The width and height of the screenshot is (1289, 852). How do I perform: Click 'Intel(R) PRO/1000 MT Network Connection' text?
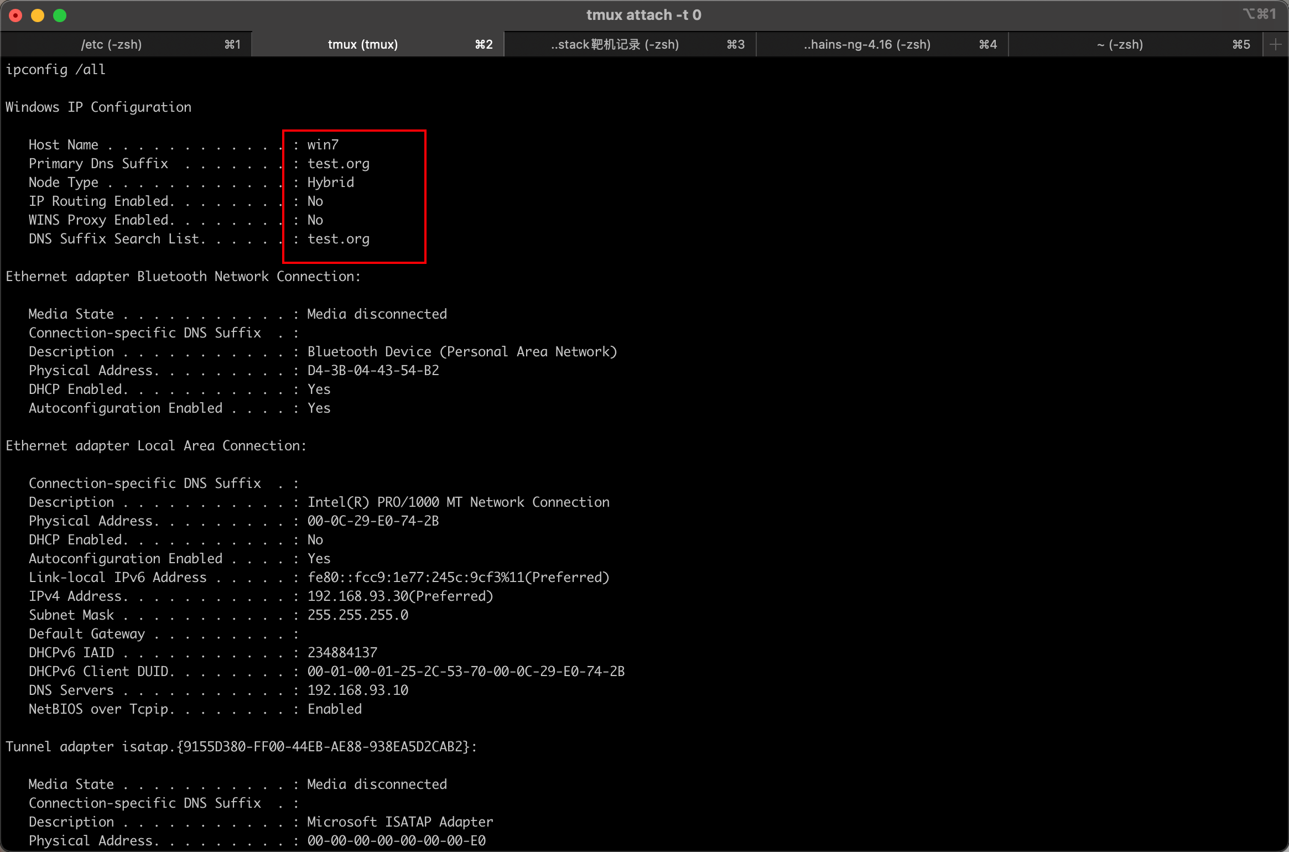point(459,502)
